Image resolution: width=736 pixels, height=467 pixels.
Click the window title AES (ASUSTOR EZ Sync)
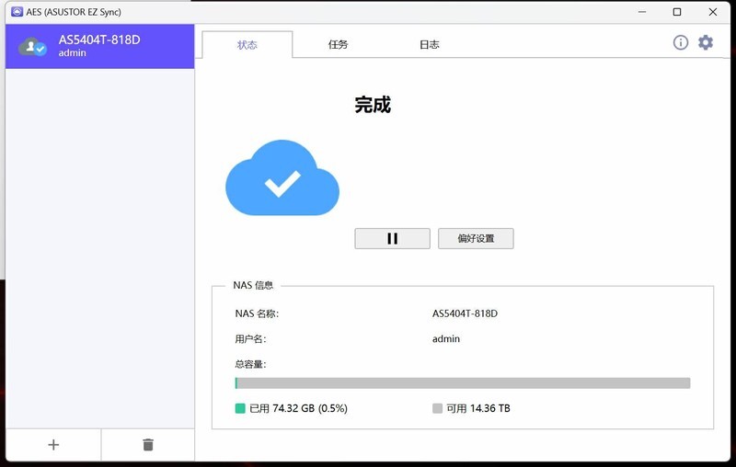pos(74,12)
